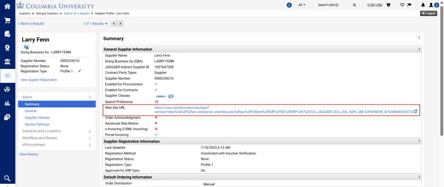This screenshot has height=187, width=444.
Task: Click the Suppliers breadcrumb
Action: coord(25,13)
